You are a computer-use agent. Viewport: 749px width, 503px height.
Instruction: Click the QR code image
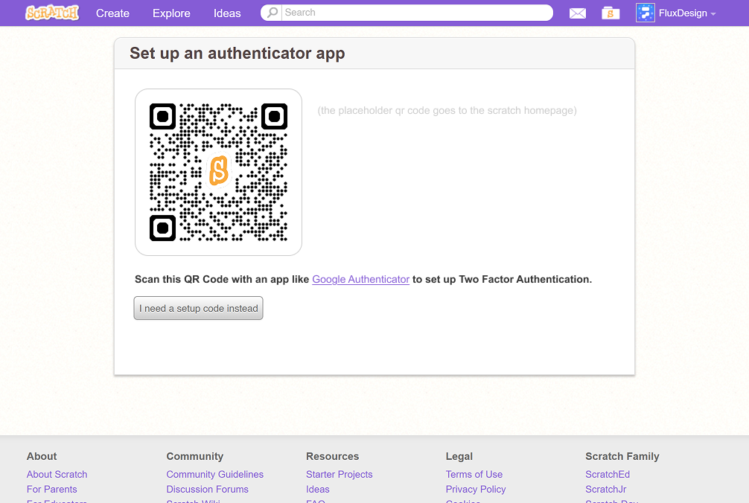pos(218,172)
